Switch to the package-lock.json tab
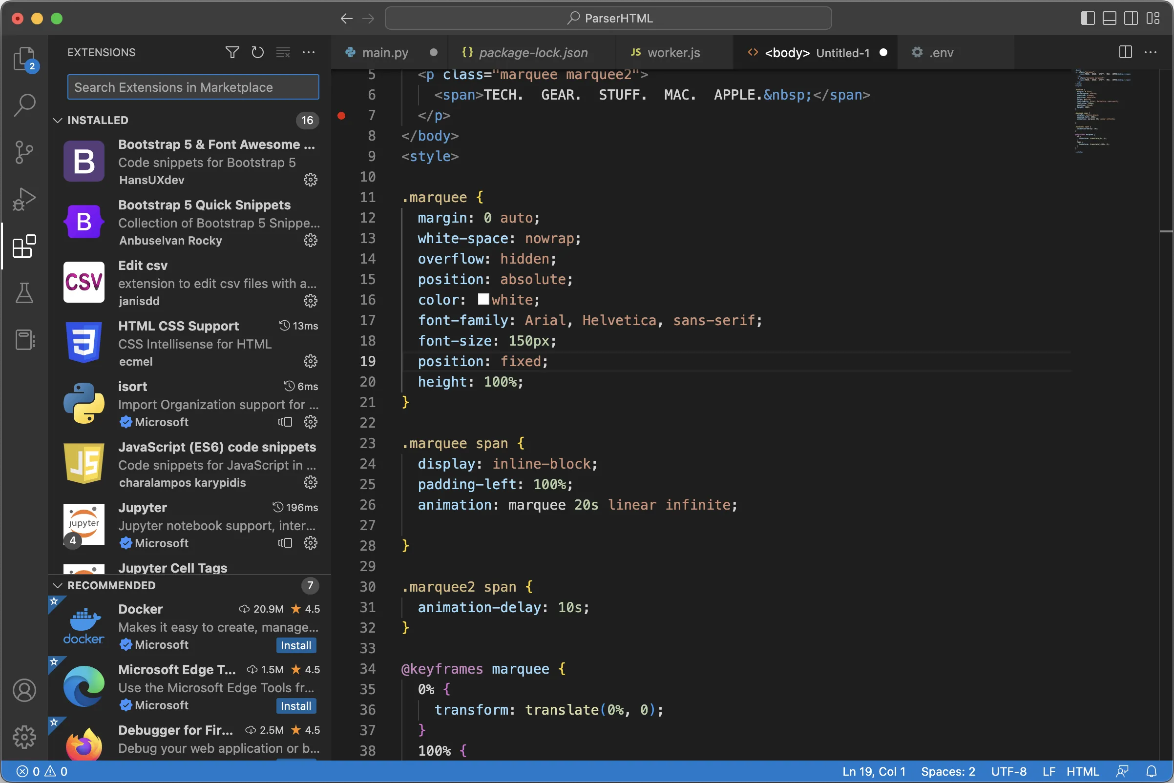Screen dimensions: 1174x783 pyautogui.click(x=532, y=52)
